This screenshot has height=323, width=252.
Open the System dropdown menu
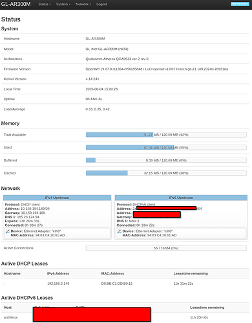click(63, 5)
